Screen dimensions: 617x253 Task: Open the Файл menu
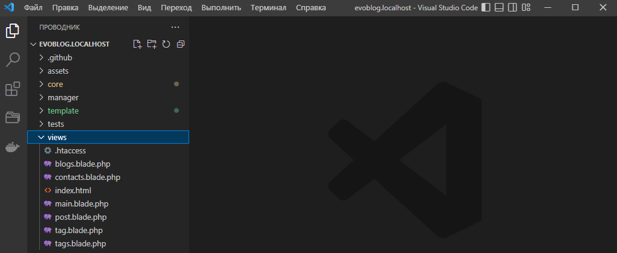33,8
